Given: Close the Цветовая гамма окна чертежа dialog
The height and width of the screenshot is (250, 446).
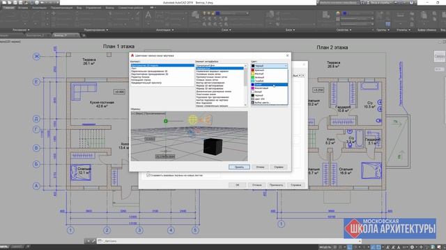Looking at the screenshot, I should 287,56.
